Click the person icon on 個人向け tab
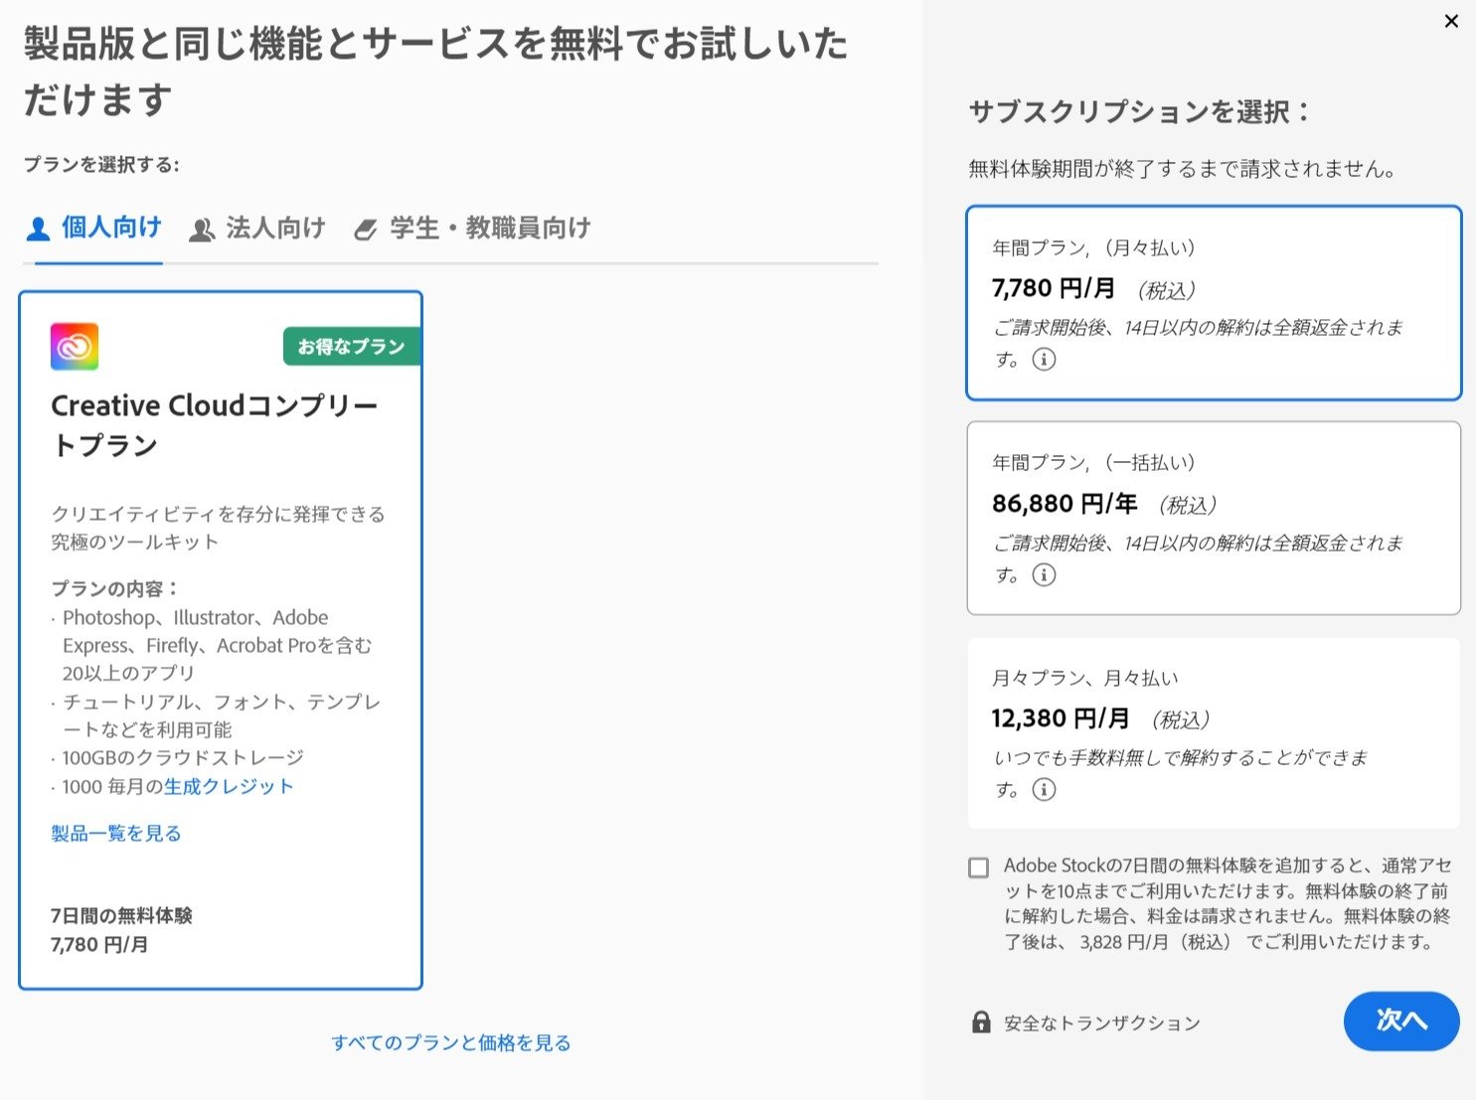This screenshot has width=1476, height=1100. 38,227
